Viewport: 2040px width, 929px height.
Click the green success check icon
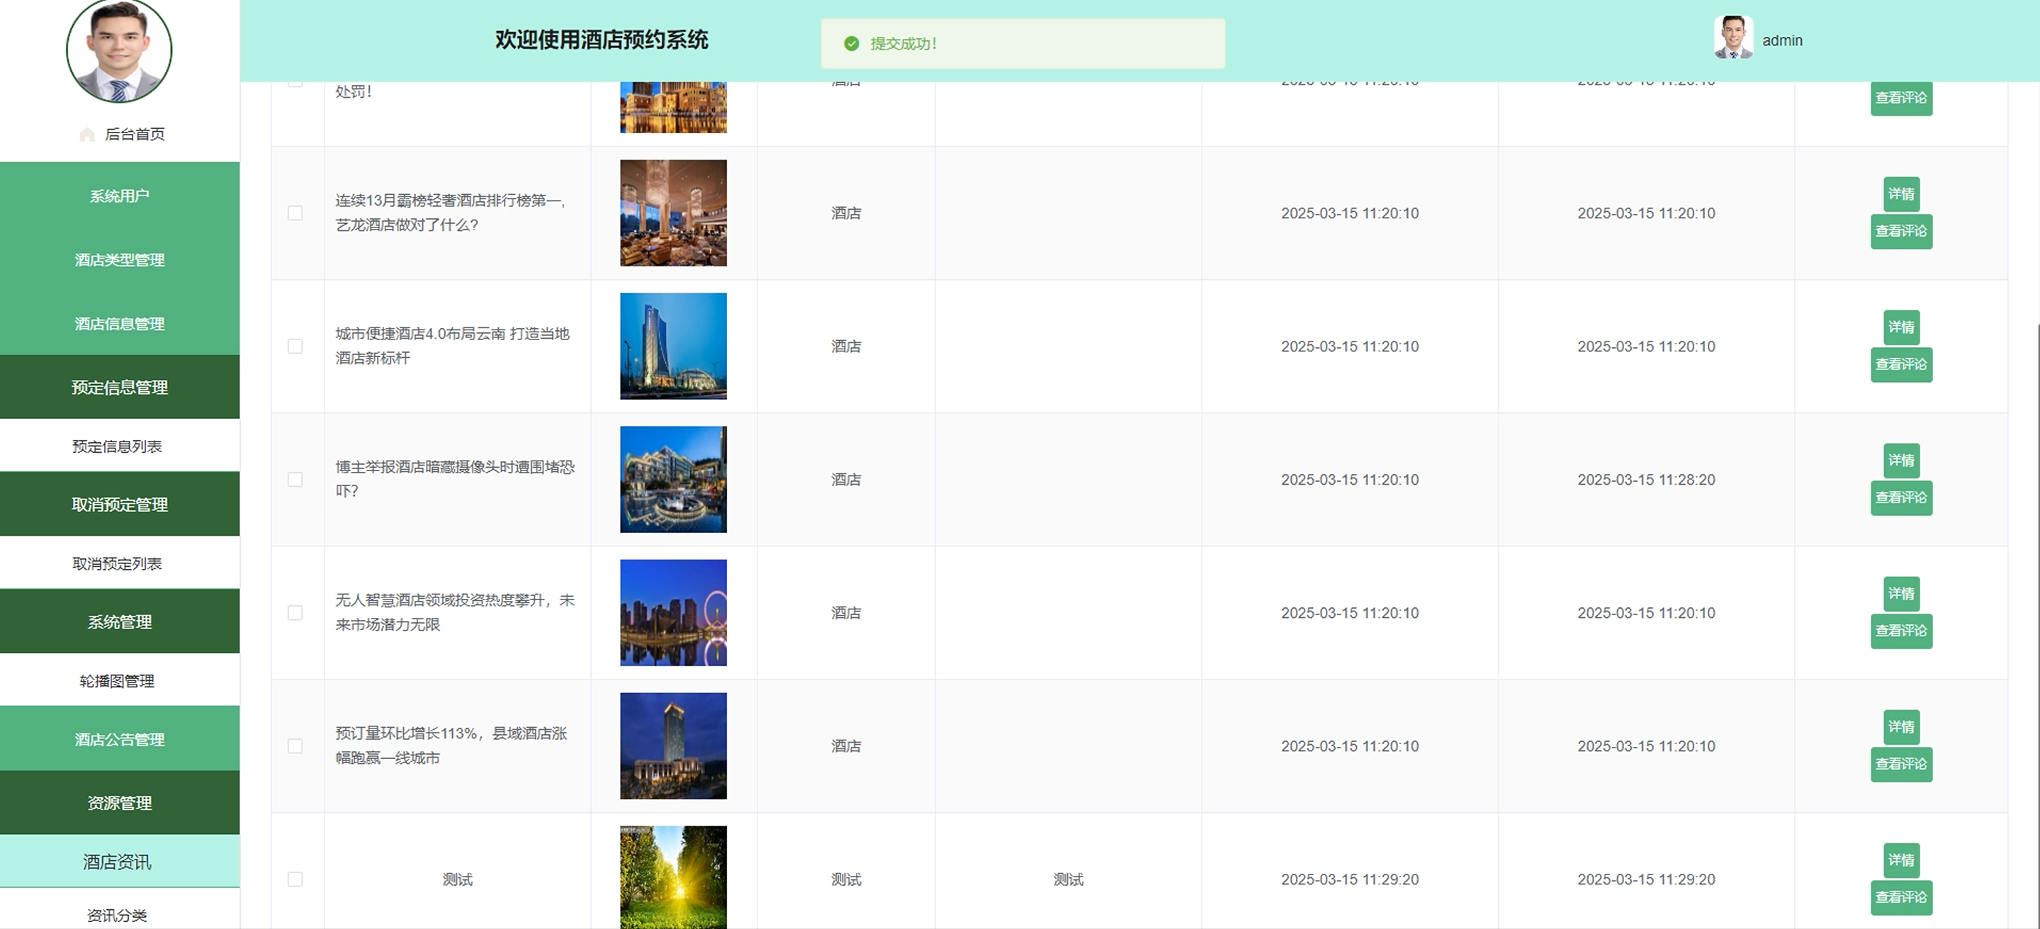[851, 43]
